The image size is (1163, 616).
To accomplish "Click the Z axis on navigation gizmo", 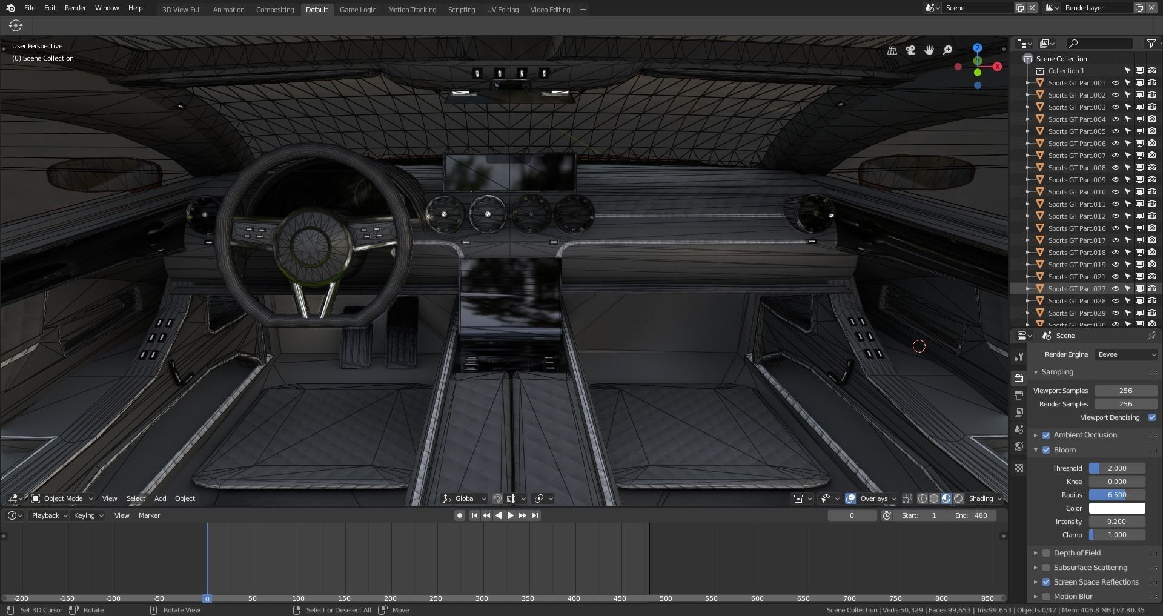I will [977, 47].
